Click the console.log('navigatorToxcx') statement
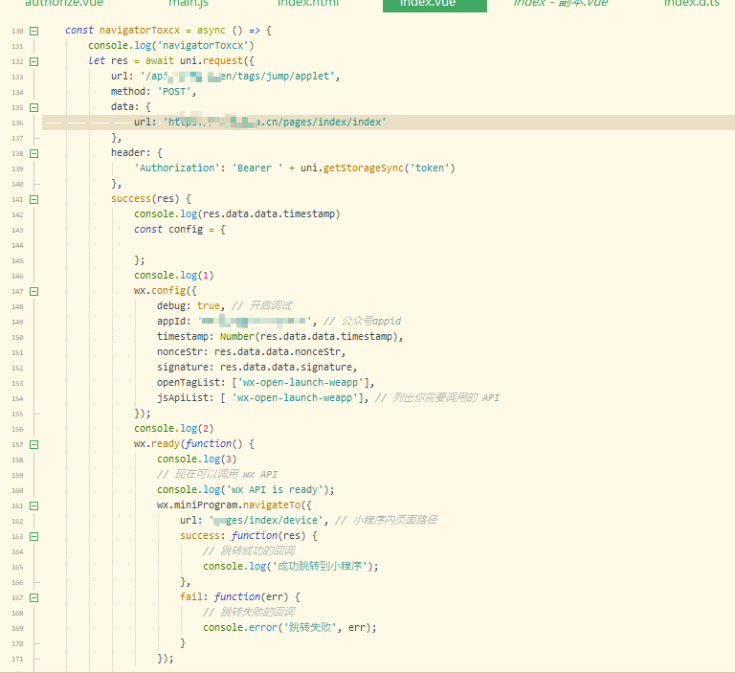735x673 pixels. [x=171, y=46]
